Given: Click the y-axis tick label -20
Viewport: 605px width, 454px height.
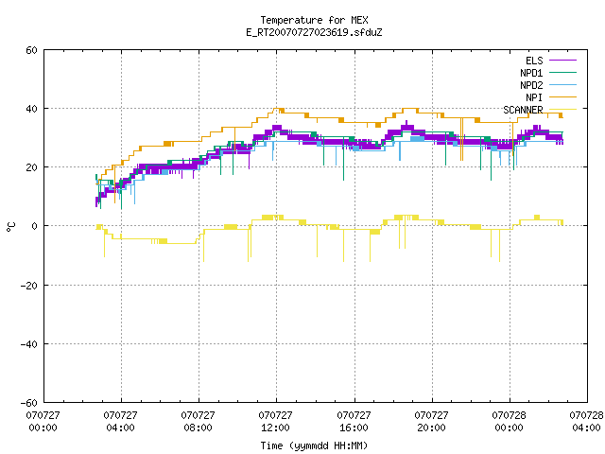Looking at the screenshot, I should [29, 286].
